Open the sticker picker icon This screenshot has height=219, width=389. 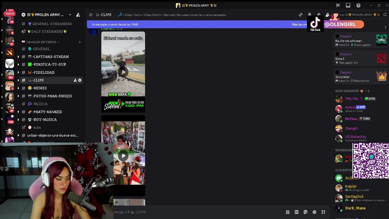[305, 212]
